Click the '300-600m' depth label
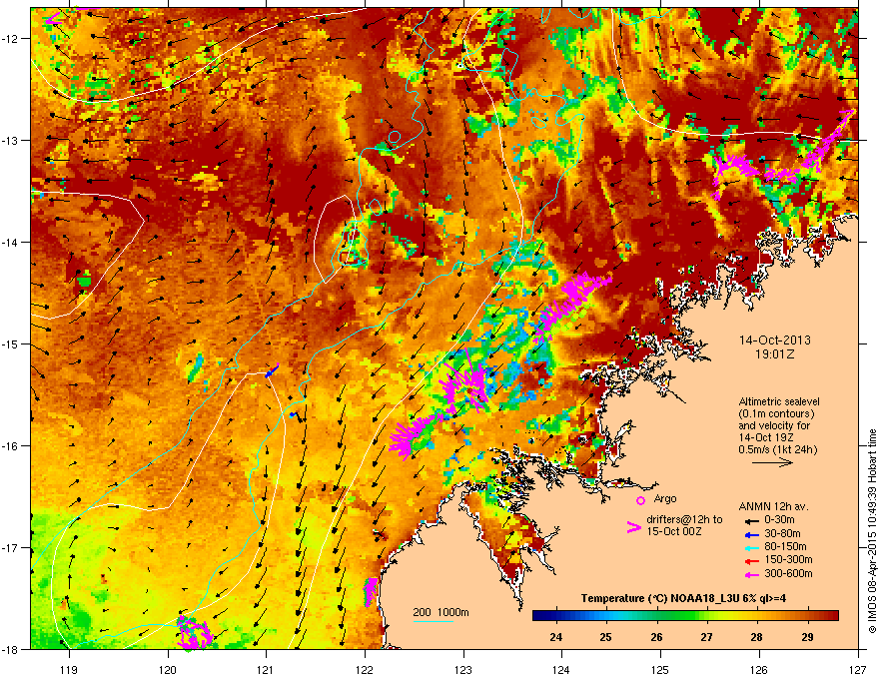The width and height of the screenshot is (879, 679). pos(788,573)
